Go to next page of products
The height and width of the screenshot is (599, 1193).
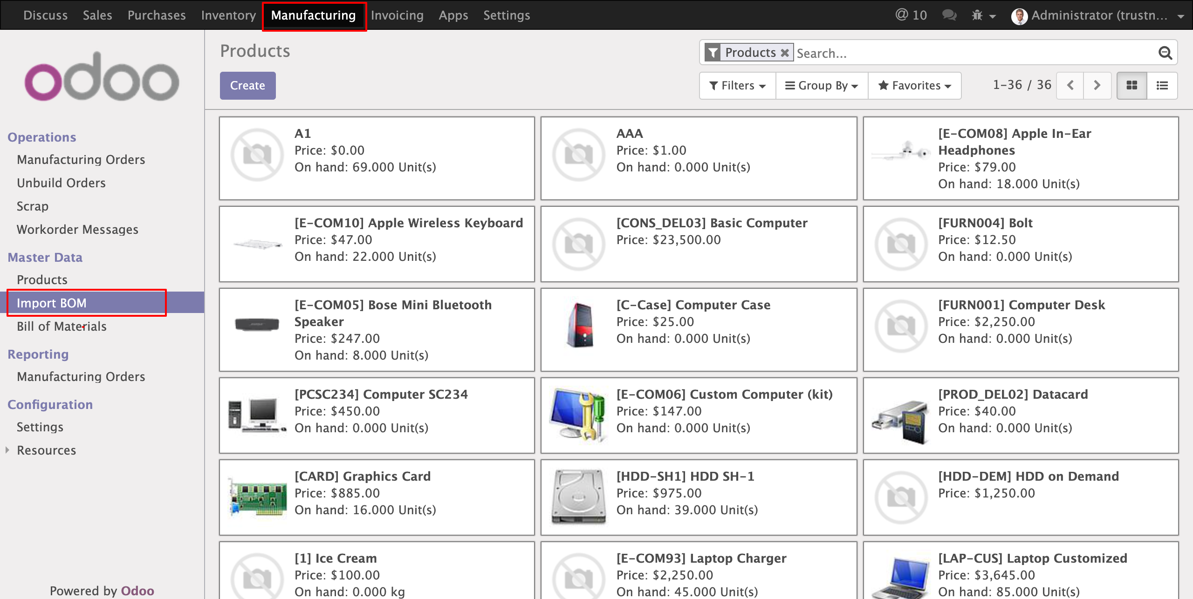1097,85
